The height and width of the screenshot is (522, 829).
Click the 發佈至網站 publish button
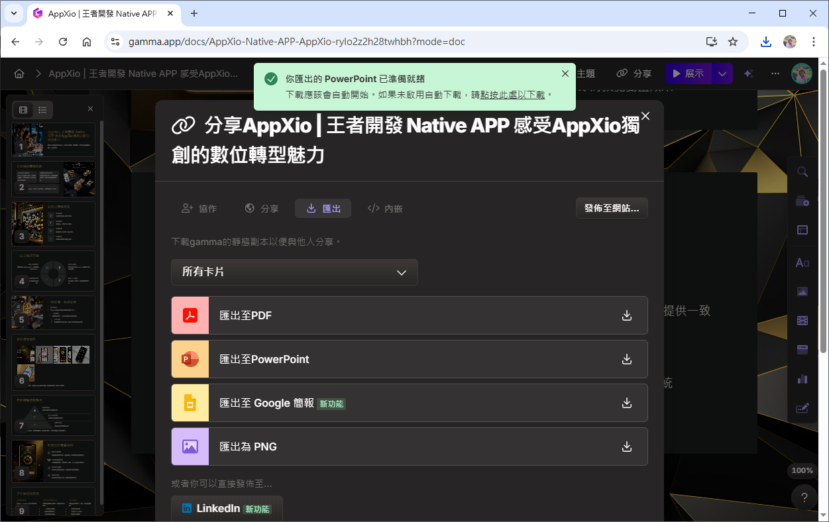612,208
